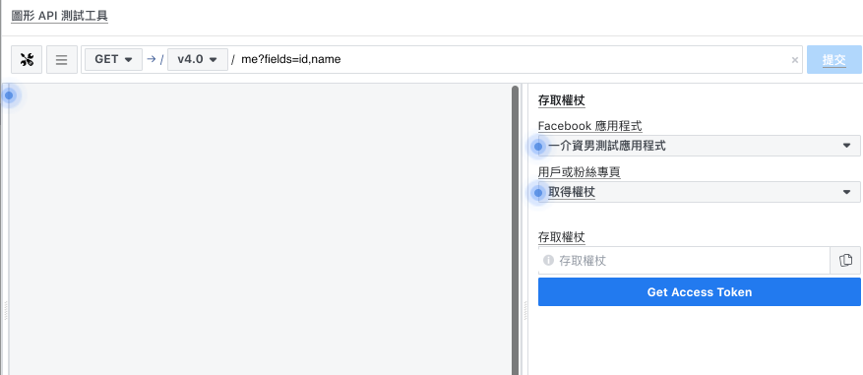863x375 pixels.
Task: Expand the 一介資男測試應用程式 application dropdown
Action: click(699, 146)
